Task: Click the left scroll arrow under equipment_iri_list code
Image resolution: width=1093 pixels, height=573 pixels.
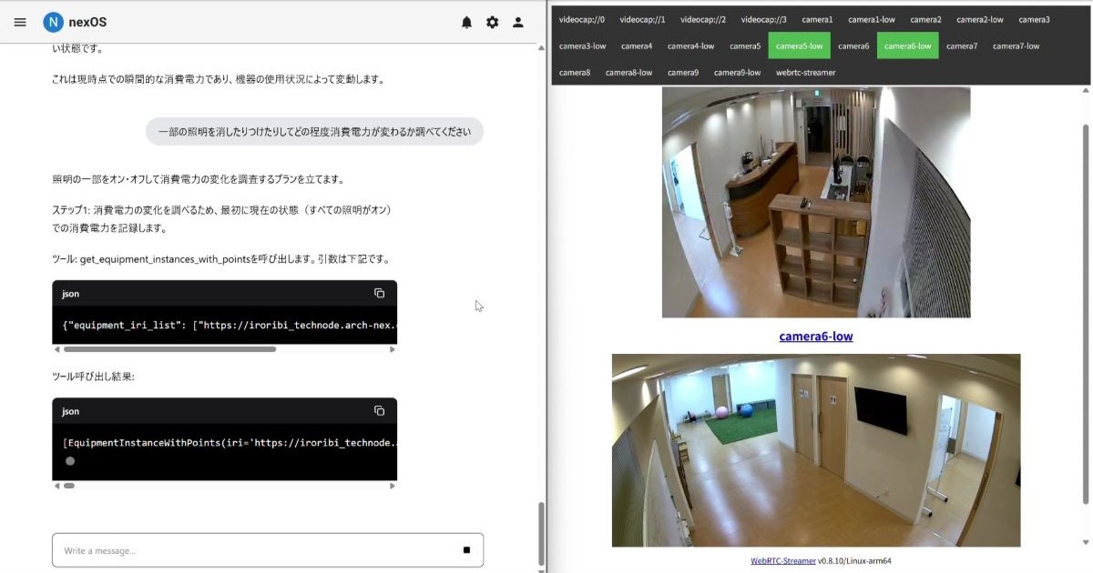Action: pos(56,349)
